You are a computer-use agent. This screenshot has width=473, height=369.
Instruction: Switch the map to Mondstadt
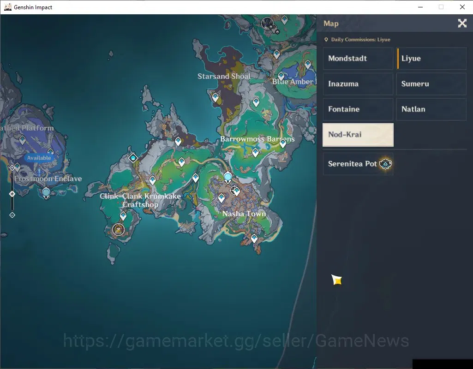(x=358, y=59)
